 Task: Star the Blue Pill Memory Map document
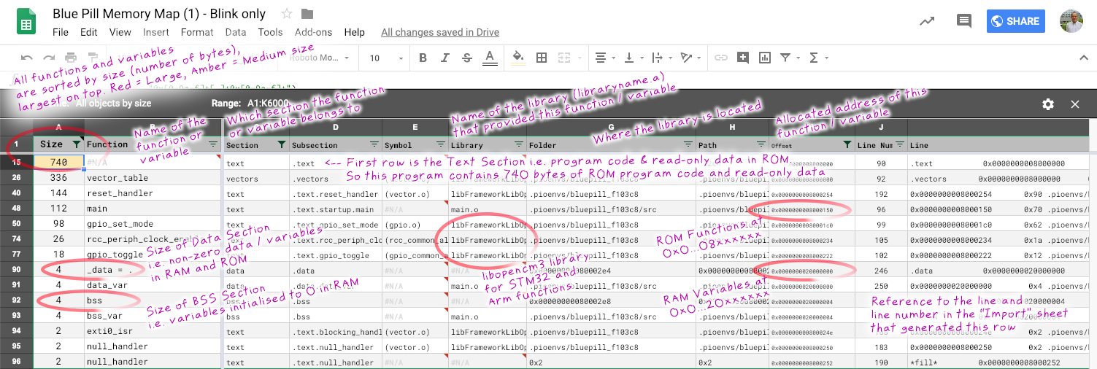click(x=287, y=14)
